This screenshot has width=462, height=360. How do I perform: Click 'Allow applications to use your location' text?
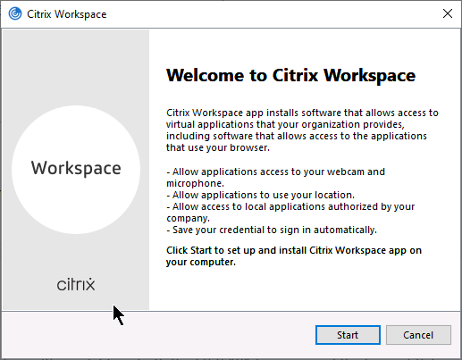[x=261, y=195]
